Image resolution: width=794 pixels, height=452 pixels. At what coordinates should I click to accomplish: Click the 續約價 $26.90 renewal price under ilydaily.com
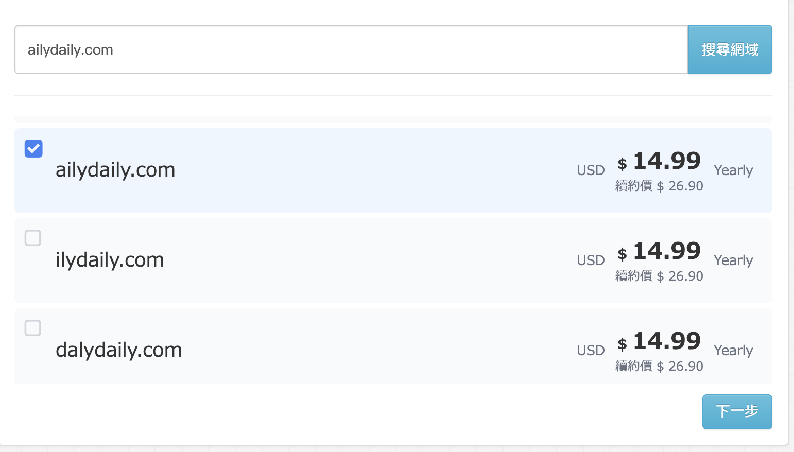659,276
